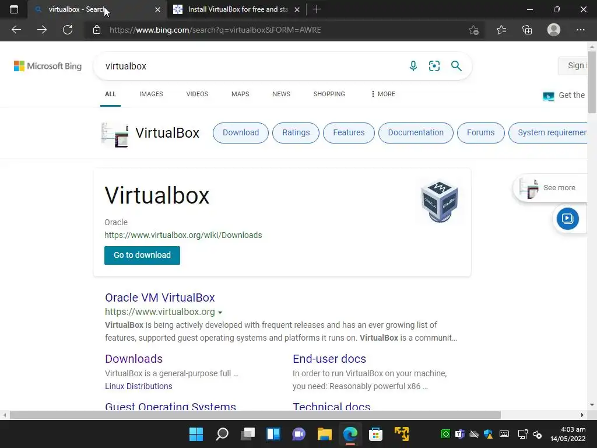Open Task View on taskbar
597x448 pixels.
[x=248, y=434]
